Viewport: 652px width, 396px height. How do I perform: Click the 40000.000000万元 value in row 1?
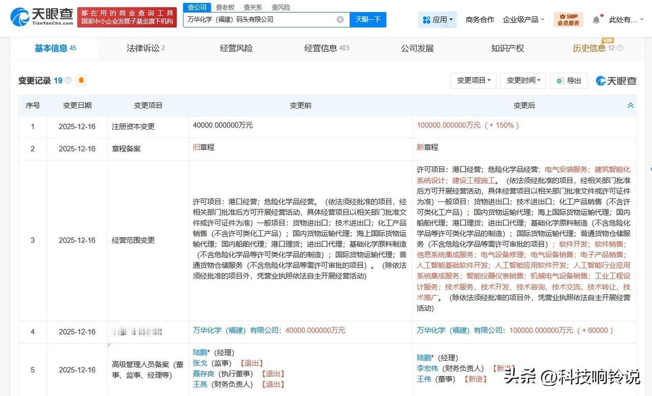click(x=223, y=125)
